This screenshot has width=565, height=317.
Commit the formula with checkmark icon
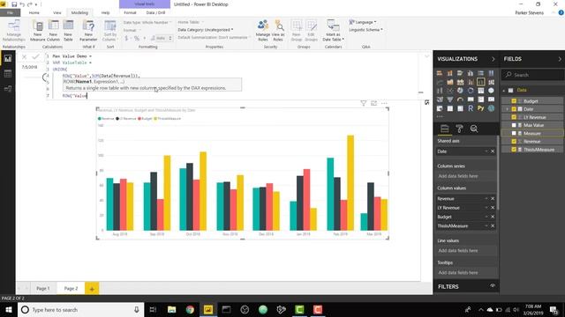coord(35,56)
